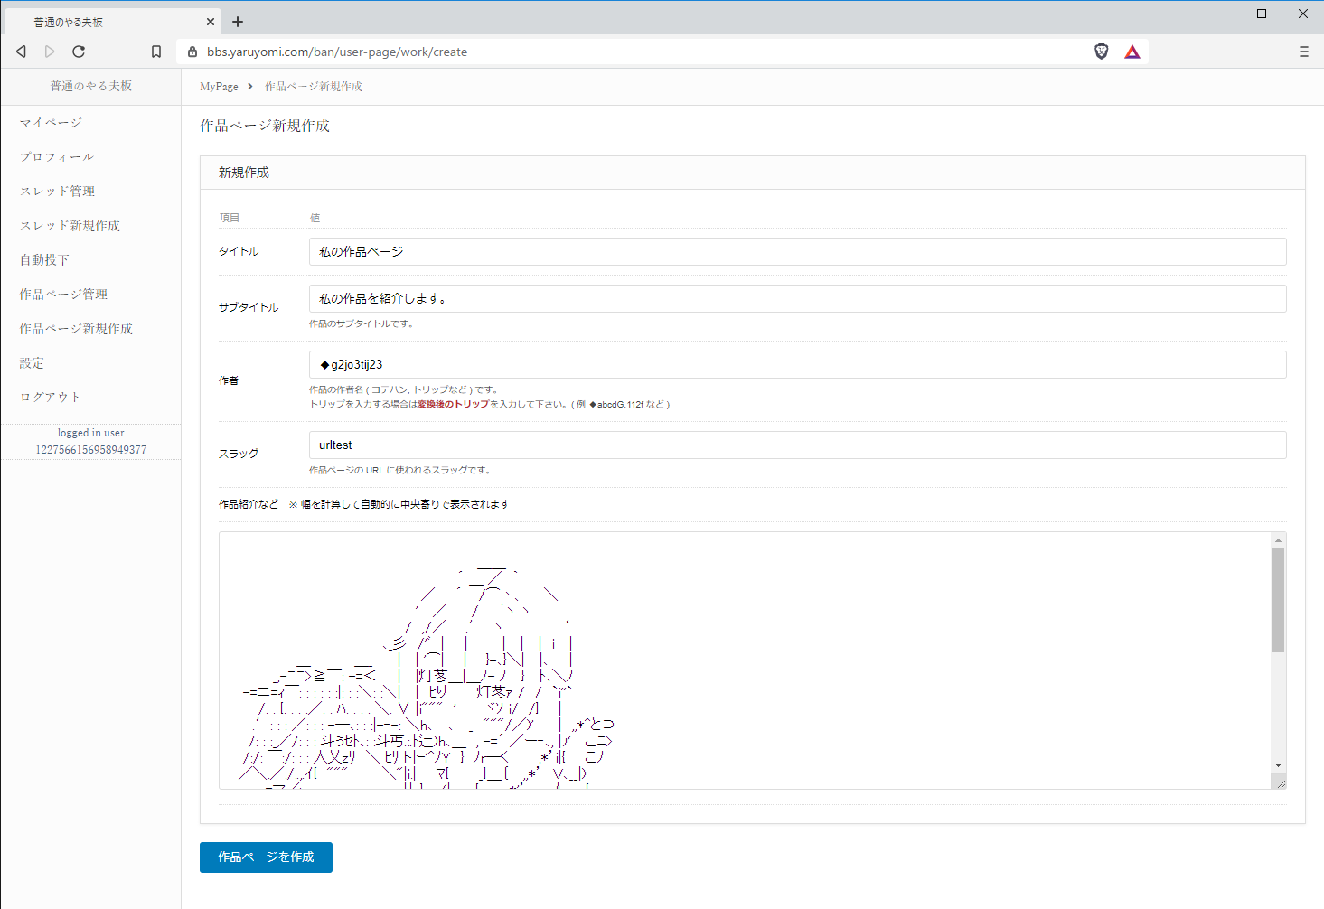Screen dimensions: 1324x909
Task: Bookmark this page
Action: tap(155, 52)
